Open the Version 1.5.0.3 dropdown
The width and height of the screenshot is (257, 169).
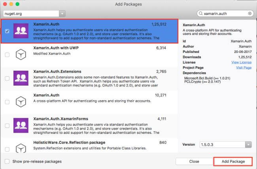click(248, 145)
